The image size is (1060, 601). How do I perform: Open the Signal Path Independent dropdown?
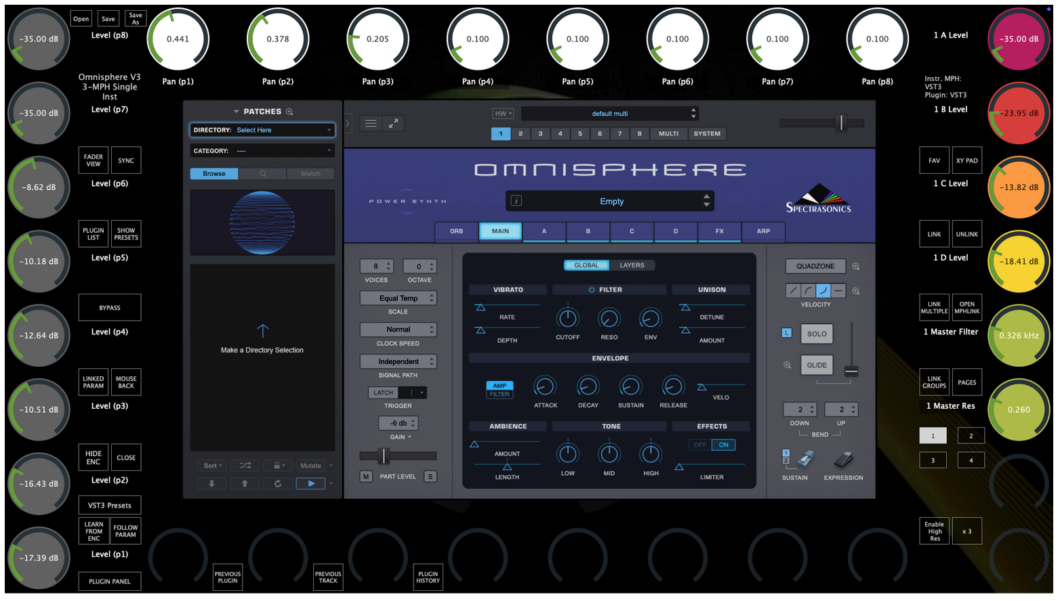point(398,361)
